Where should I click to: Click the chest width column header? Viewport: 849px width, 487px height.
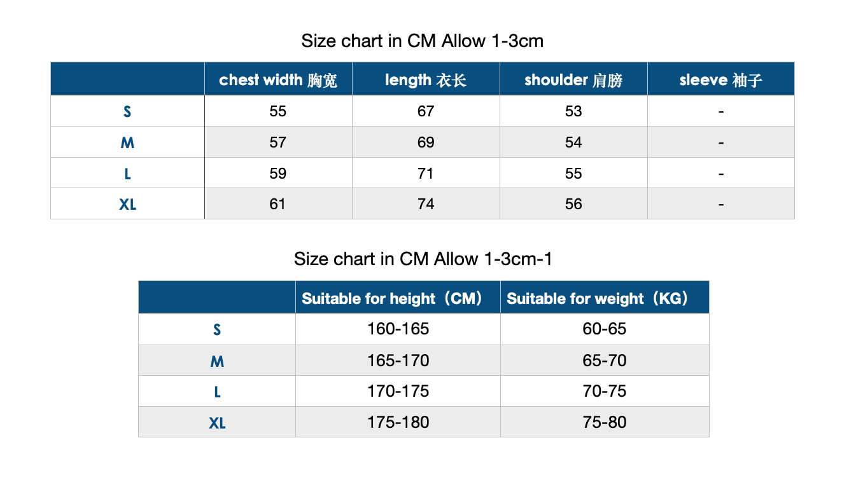click(278, 80)
